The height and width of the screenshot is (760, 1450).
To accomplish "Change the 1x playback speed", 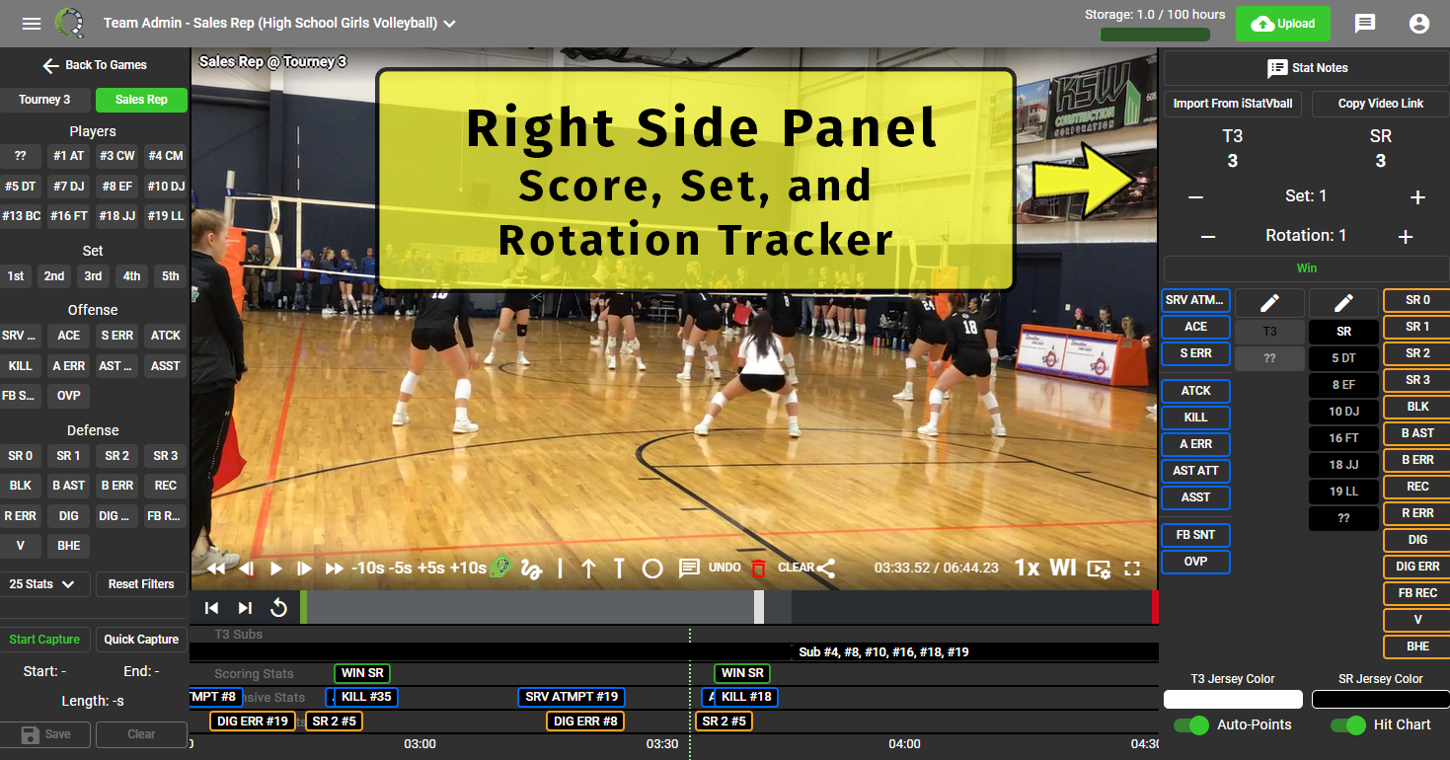I will point(1027,569).
